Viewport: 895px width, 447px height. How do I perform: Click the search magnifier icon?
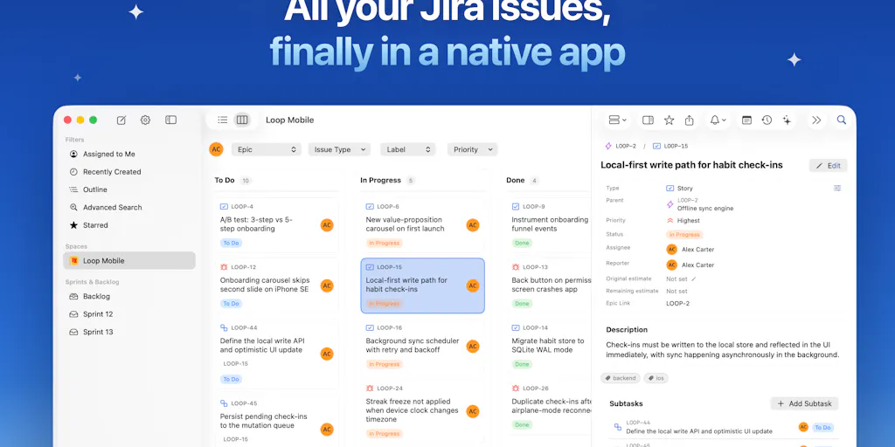click(842, 120)
